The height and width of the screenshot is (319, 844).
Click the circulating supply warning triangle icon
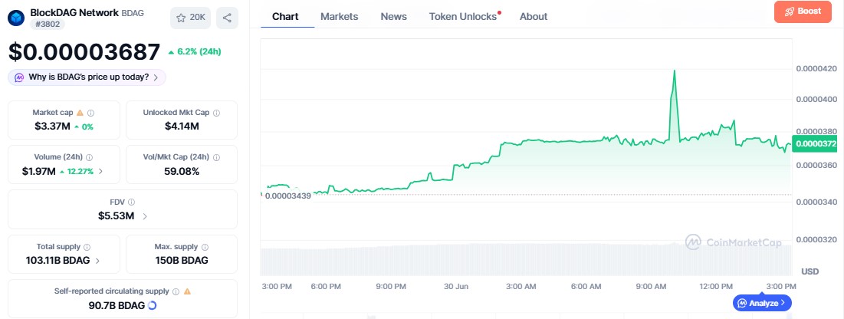[187, 291]
